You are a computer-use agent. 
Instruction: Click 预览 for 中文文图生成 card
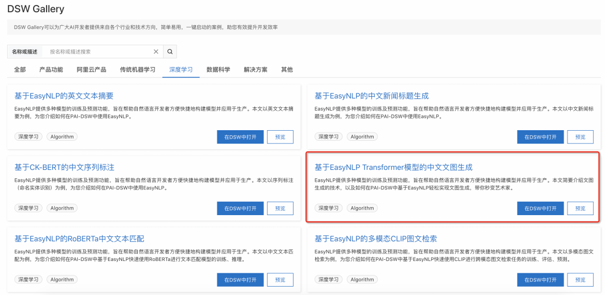[580, 208]
